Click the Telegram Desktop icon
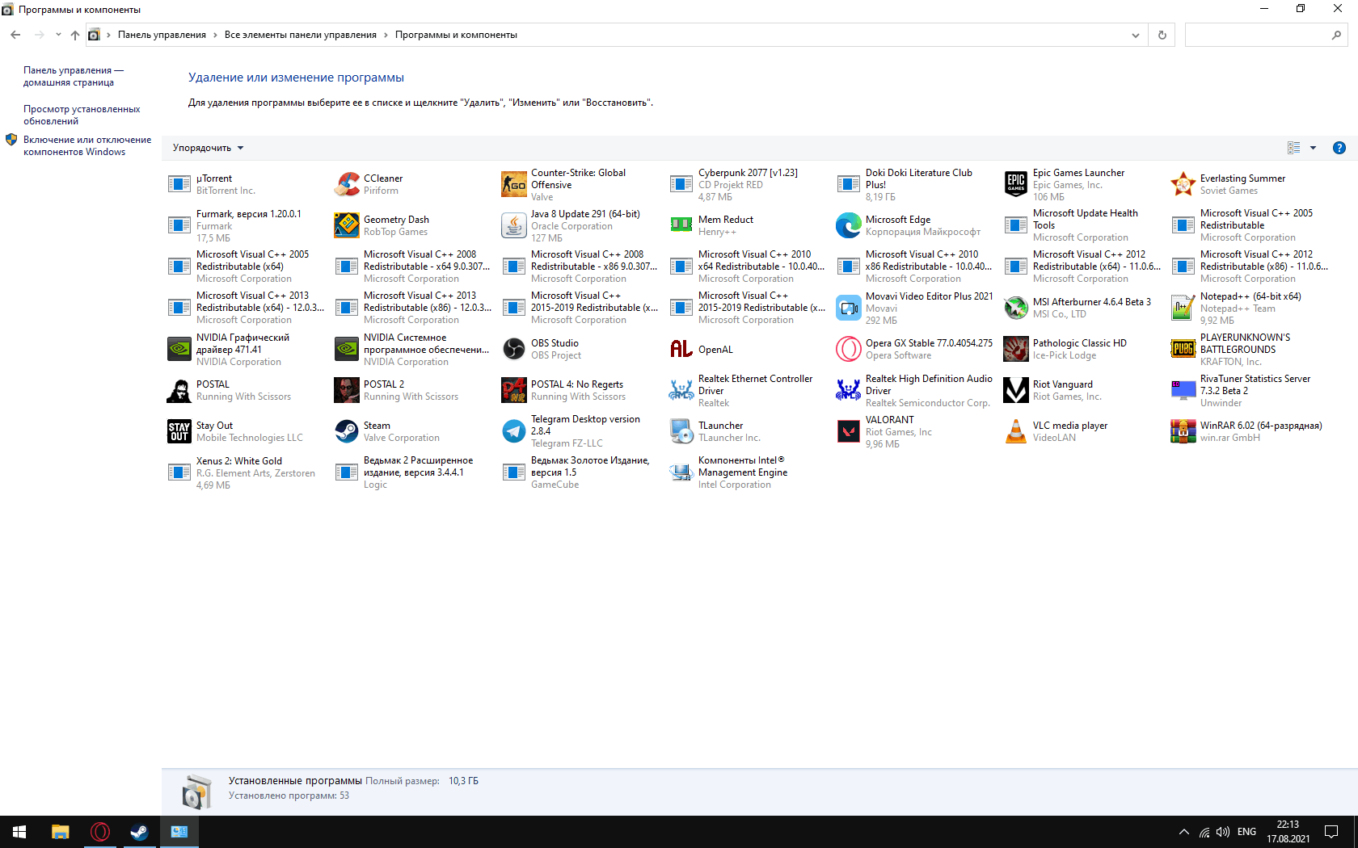The image size is (1358, 848). coord(514,431)
